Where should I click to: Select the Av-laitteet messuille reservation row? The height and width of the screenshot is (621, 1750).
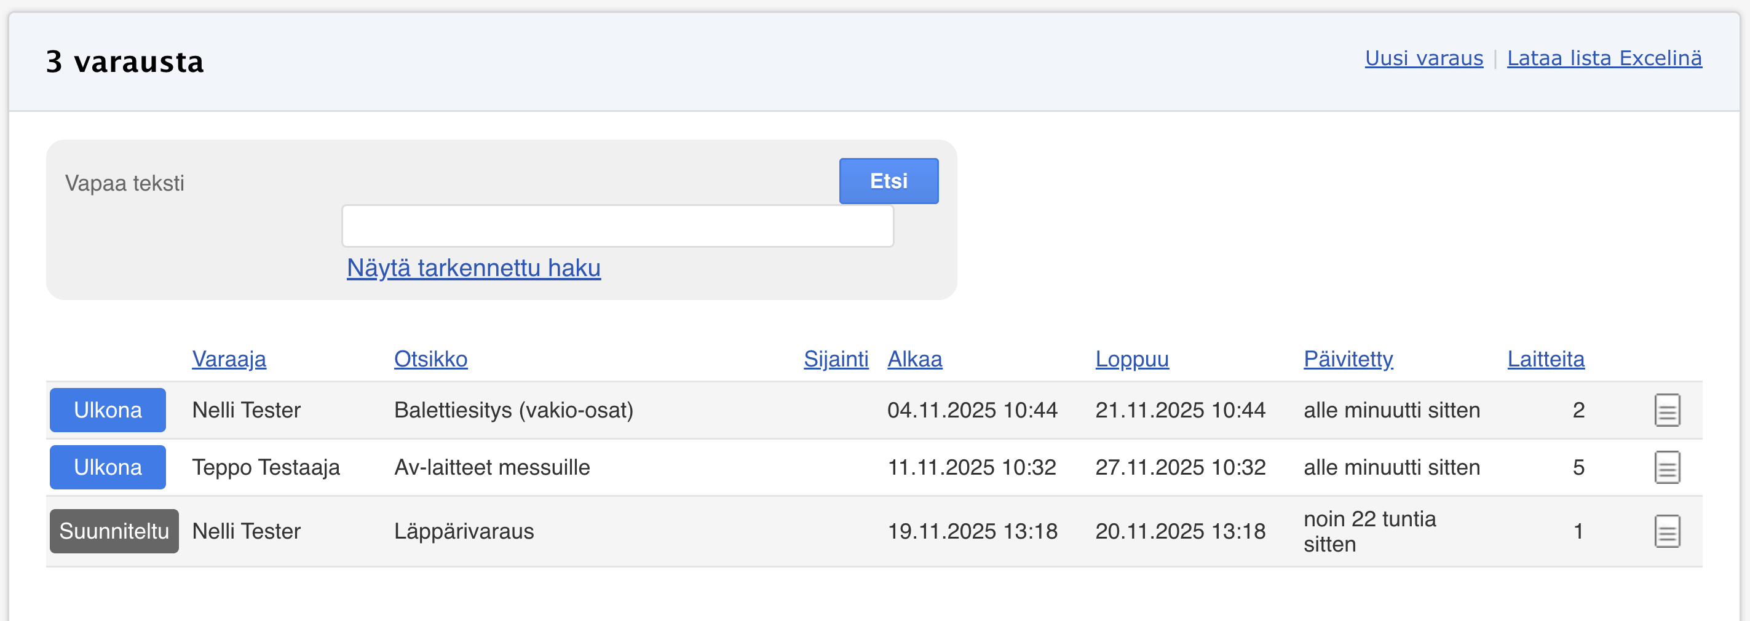pos(492,467)
